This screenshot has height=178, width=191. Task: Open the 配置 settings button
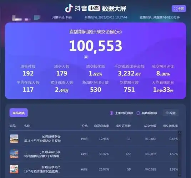tap(171, 113)
